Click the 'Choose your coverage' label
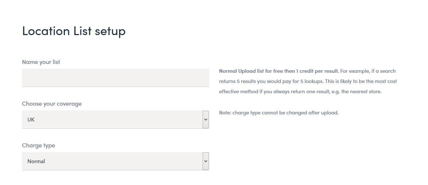428x185 pixels. pos(52,104)
